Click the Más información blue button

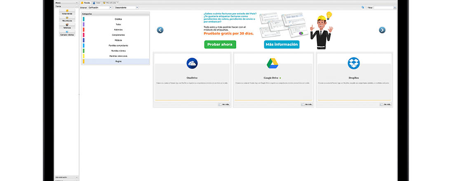point(282,45)
